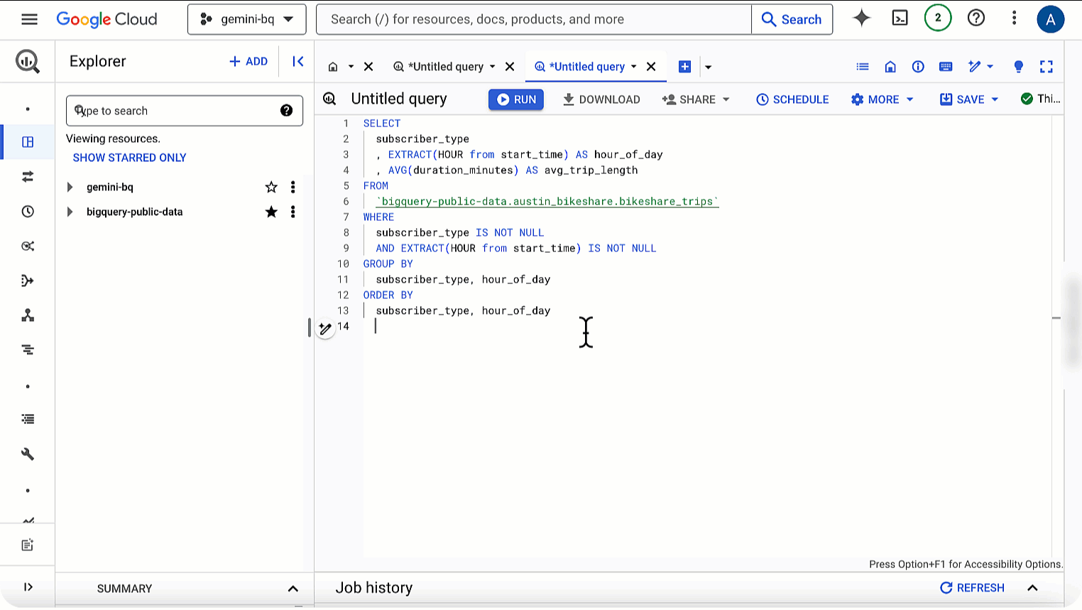Close the active Untitled query tab

point(651,67)
